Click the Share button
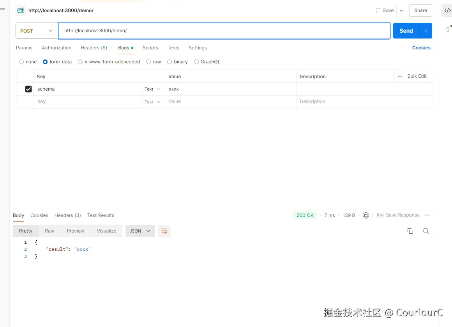The height and width of the screenshot is (327, 452). [x=420, y=10]
